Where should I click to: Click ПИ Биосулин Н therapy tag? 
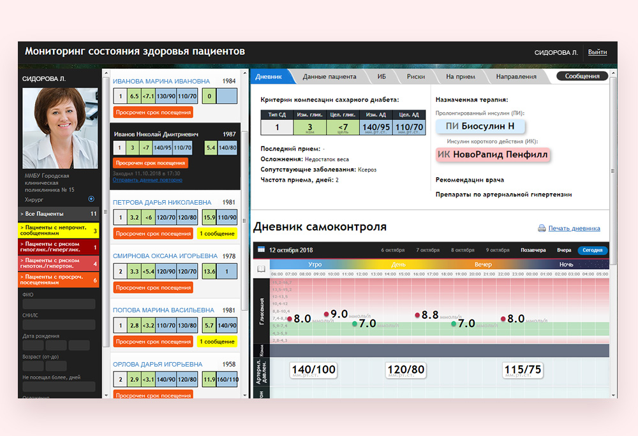(x=480, y=126)
